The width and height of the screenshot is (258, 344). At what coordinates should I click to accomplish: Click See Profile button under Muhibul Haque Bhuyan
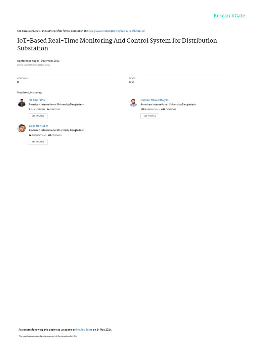pyautogui.click(x=150, y=116)
